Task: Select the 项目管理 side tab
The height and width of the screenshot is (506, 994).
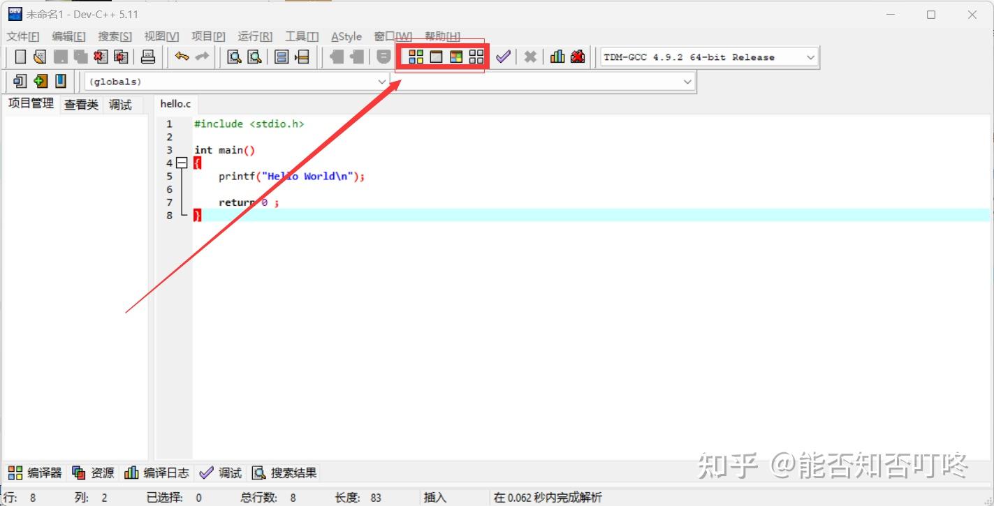Action: [x=31, y=103]
